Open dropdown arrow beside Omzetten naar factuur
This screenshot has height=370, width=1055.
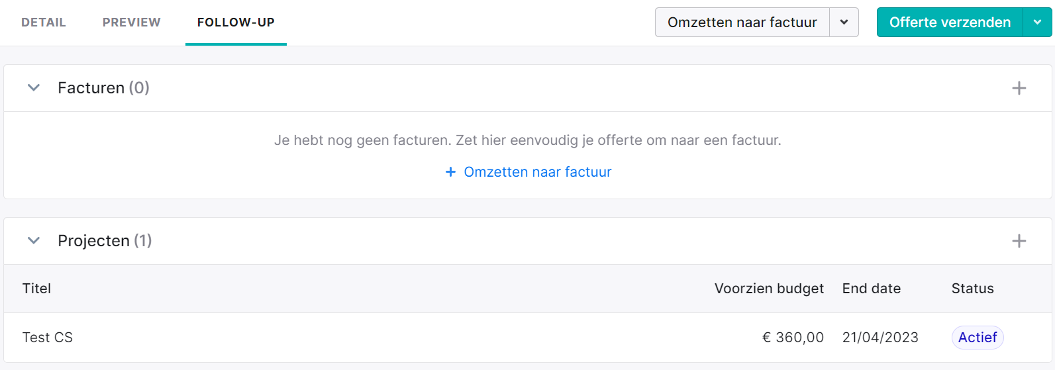(x=844, y=23)
